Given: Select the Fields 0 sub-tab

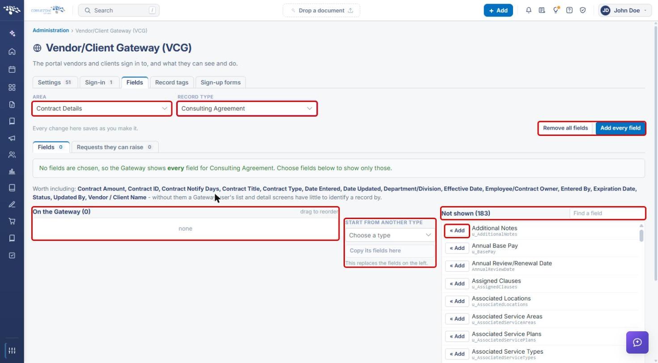Looking at the screenshot, I should tap(51, 147).
